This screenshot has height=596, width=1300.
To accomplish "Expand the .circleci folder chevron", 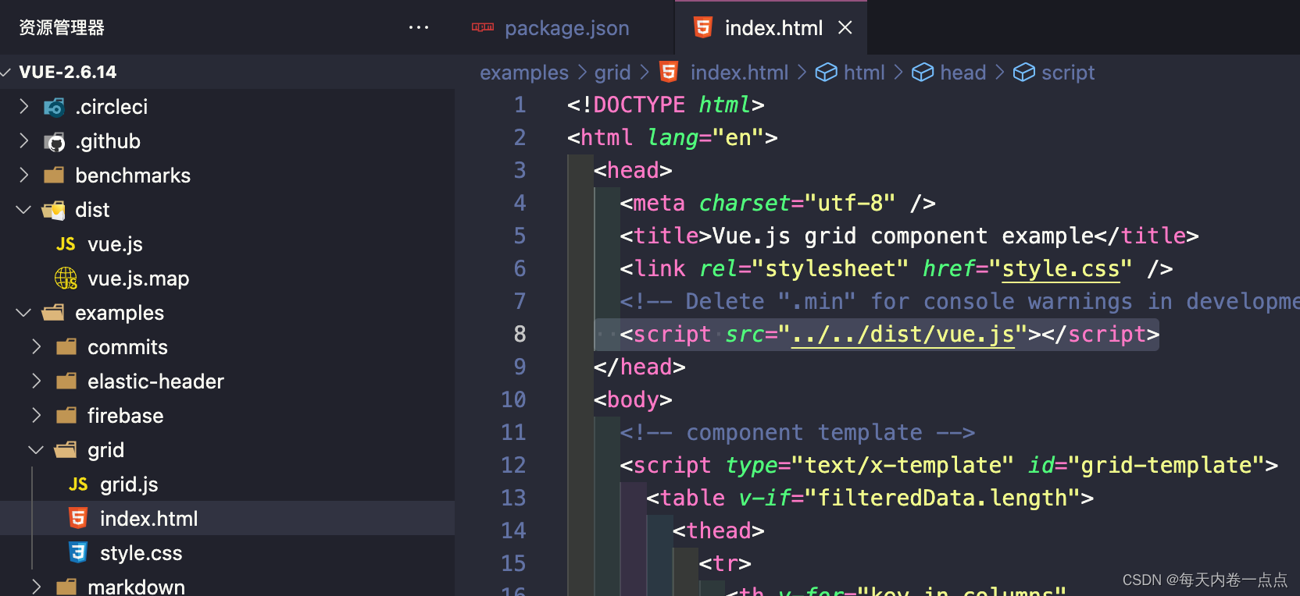I will point(23,107).
